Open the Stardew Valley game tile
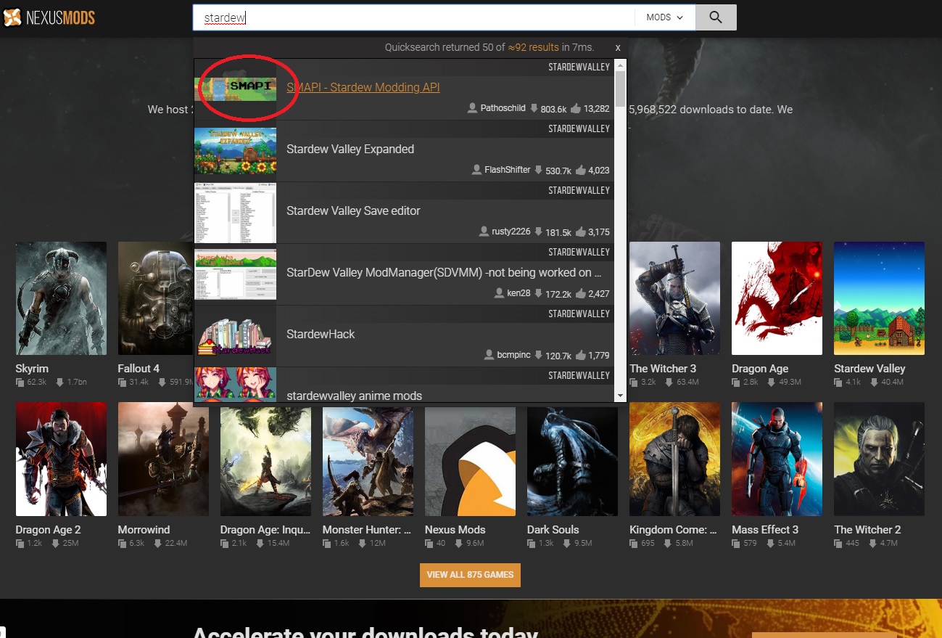The image size is (942, 638). point(879,298)
